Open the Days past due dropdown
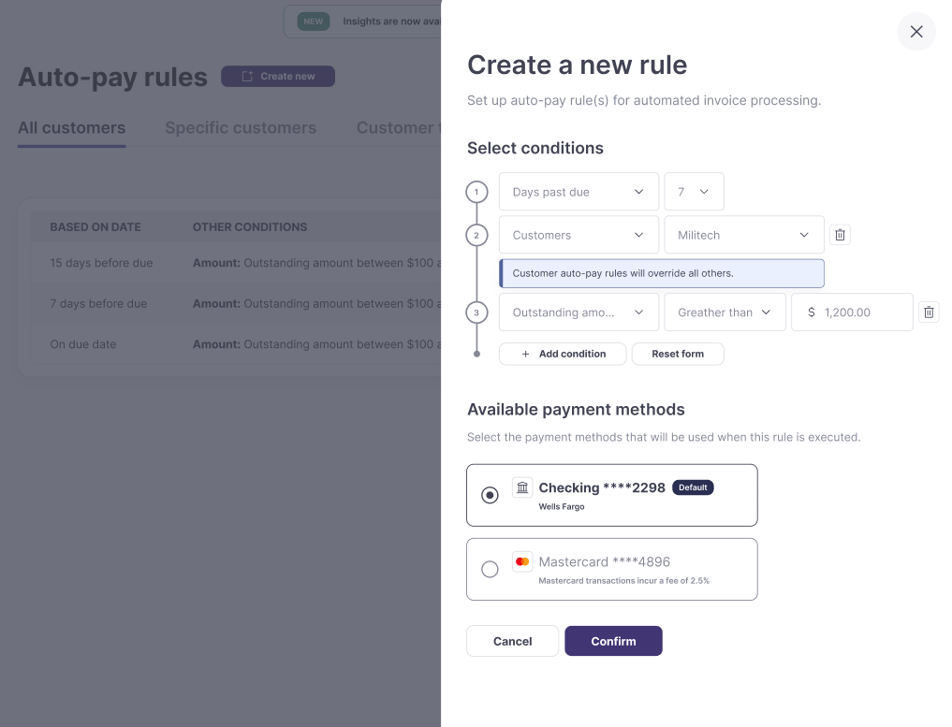This screenshot has height=727, width=952. coord(579,192)
